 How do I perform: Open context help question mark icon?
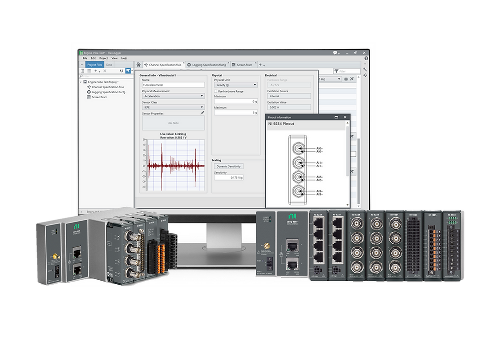(366, 58)
